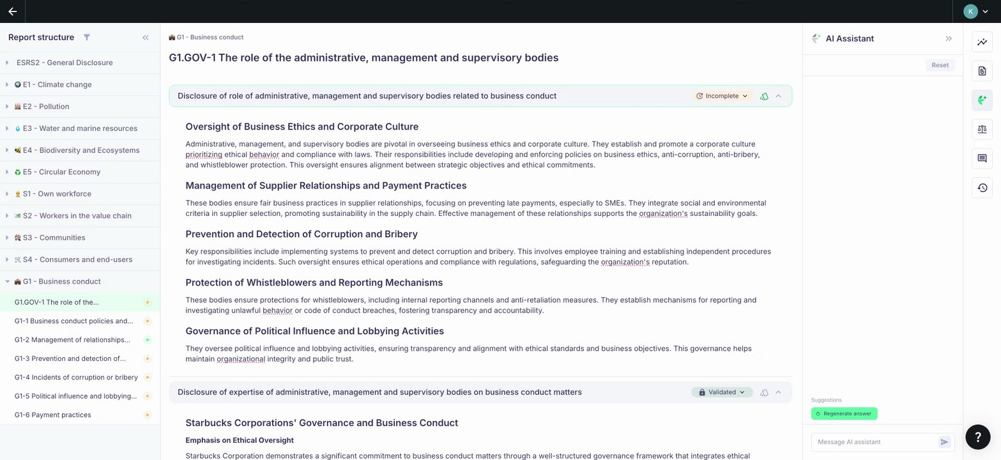Click the expertise disclosure section title
Image resolution: width=1001 pixels, height=460 pixels.
pyautogui.click(x=379, y=392)
